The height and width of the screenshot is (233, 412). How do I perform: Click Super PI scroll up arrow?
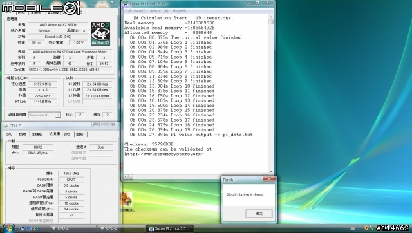coord(271,17)
